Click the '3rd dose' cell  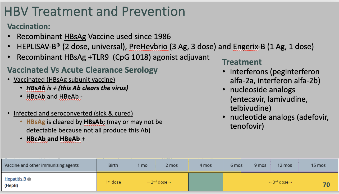280,182
